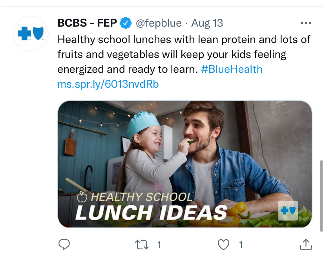Image resolution: width=325 pixels, height=258 pixels.
Task: Open the share upload icon
Action: tap(306, 244)
